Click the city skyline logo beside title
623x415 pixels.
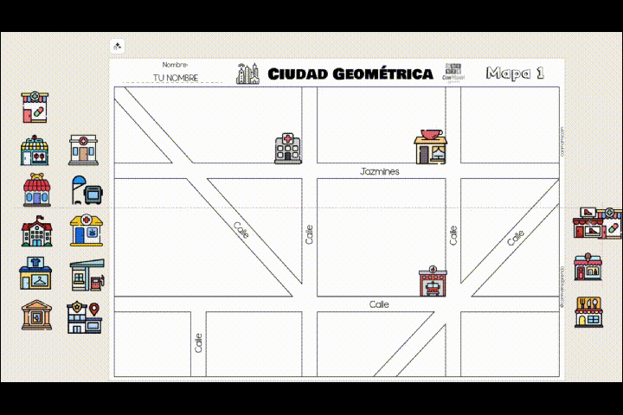[x=248, y=73]
